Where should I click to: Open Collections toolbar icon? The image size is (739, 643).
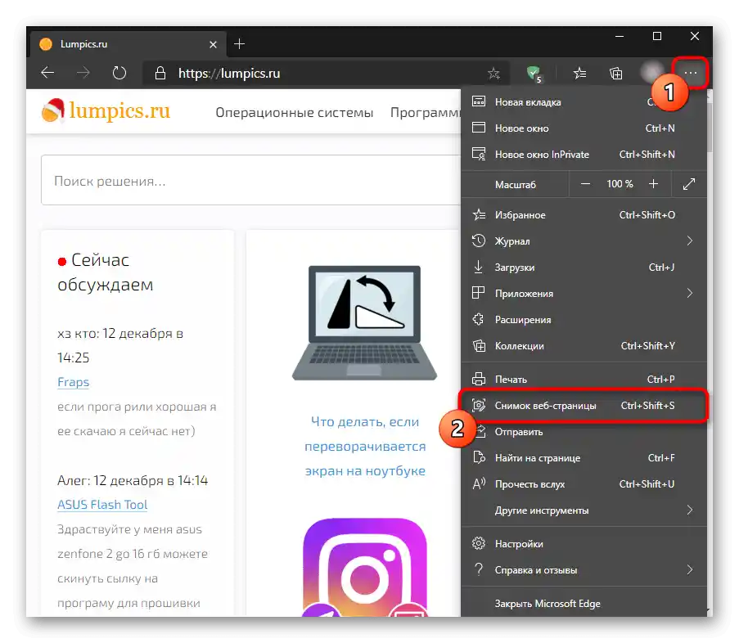tap(616, 73)
